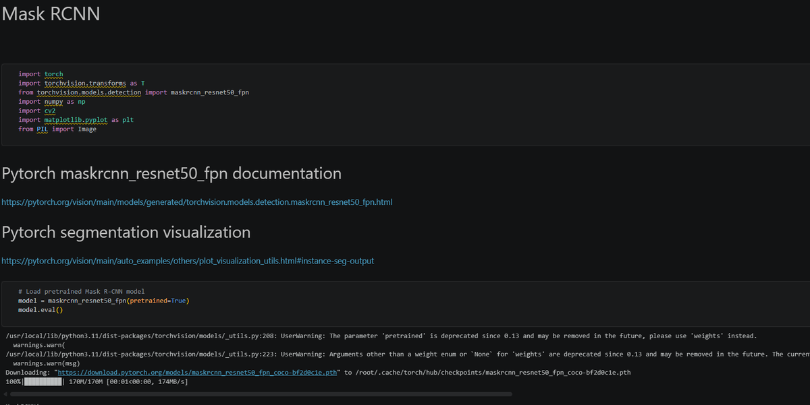Place cursor on the "import torch" line
The height and width of the screenshot is (405, 810).
pyautogui.click(x=40, y=74)
